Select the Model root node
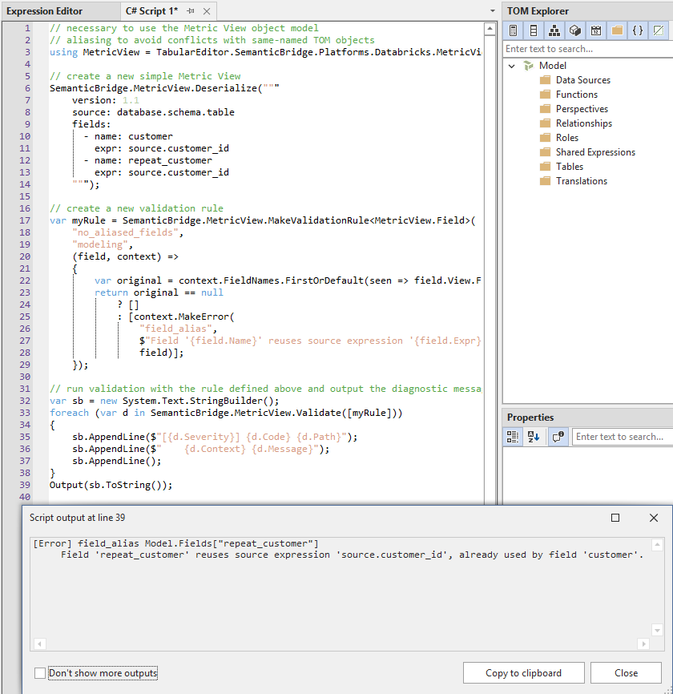The width and height of the screenshot is (673, 694). tap(552, 66)
